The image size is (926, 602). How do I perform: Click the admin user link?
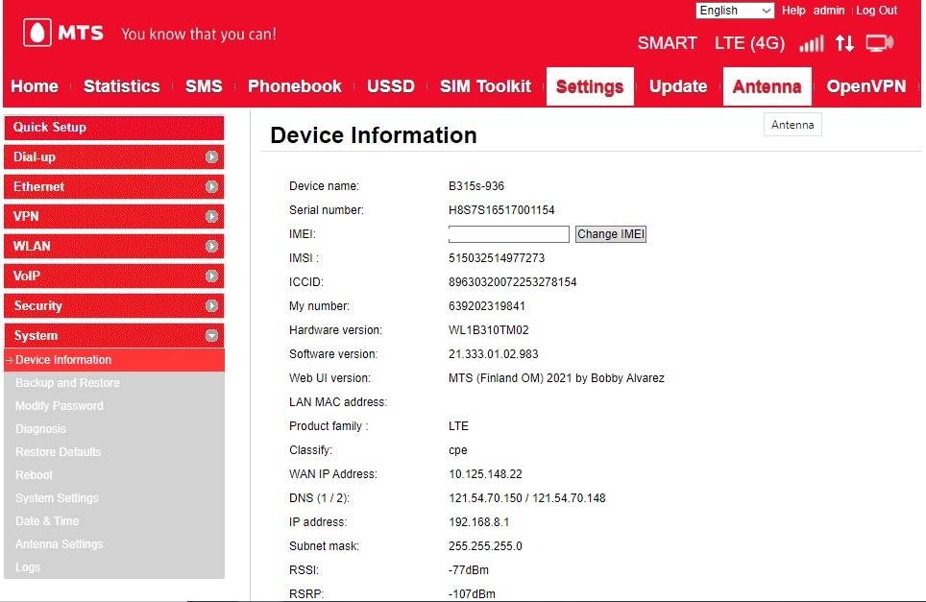click(x=829, y=11)
